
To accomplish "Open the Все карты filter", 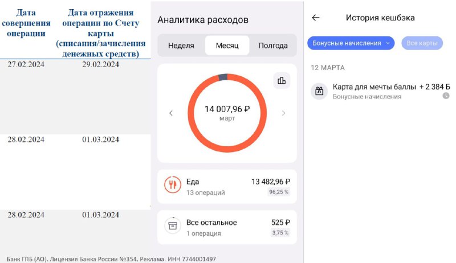I will coord(422,43).
